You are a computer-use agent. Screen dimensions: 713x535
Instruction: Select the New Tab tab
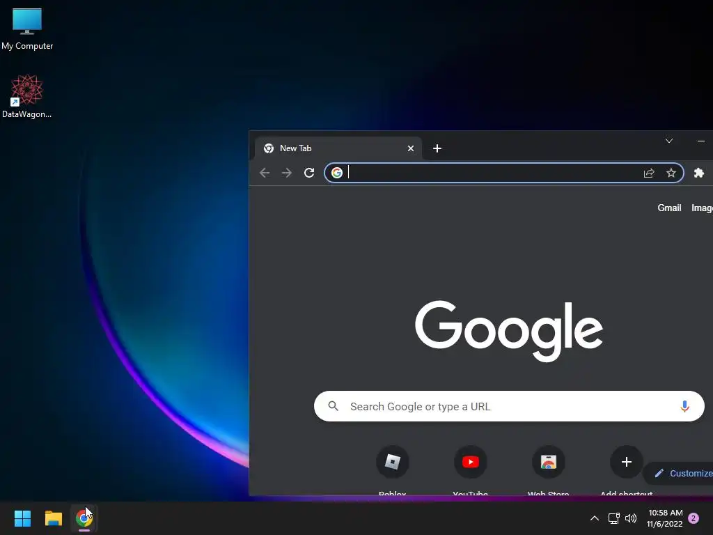click(338, 148)
